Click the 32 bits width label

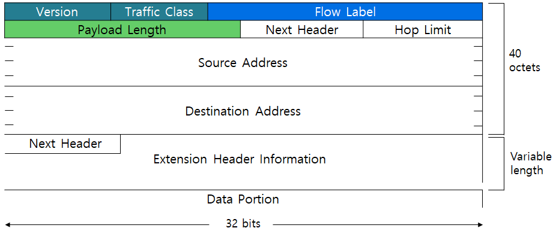[x=243, y=224]
